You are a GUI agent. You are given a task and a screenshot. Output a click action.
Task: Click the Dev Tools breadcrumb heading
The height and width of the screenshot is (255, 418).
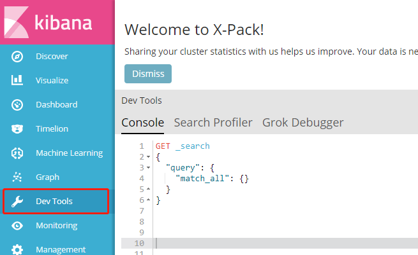pyautogui.click(x=142, y=100)
